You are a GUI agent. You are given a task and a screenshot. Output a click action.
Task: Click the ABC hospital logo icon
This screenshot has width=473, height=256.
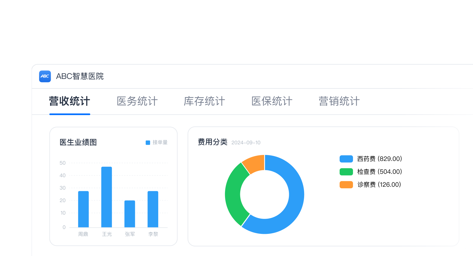coord(45,77)
